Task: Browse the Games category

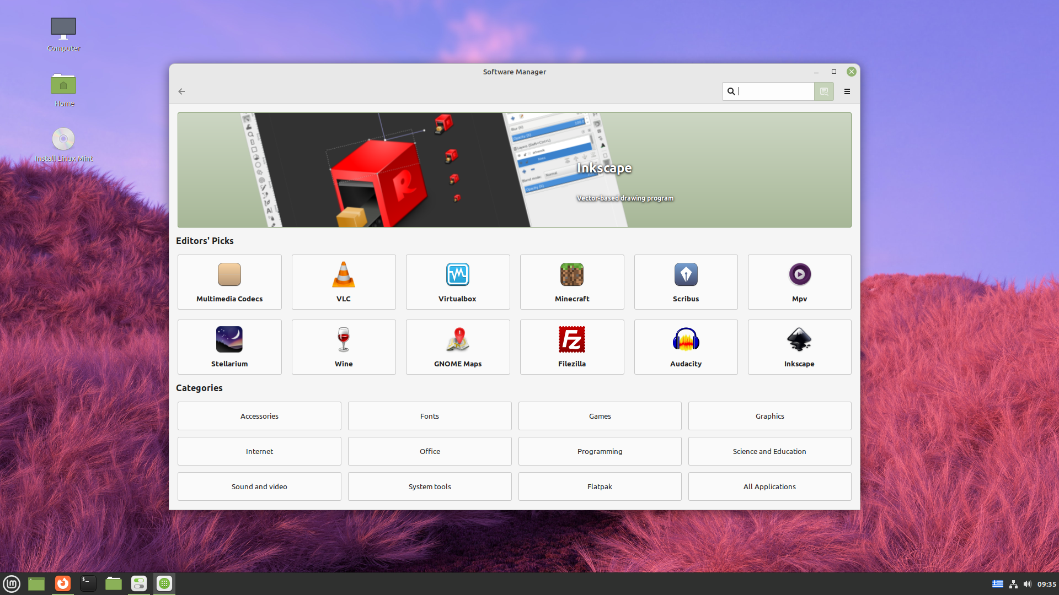Action: click(x=600, y=416)
